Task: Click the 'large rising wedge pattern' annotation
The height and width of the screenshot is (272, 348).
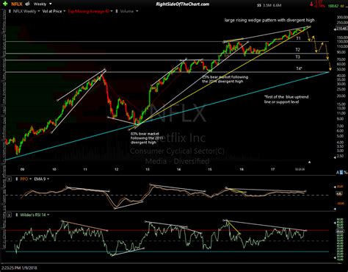Action: (269, 20)
